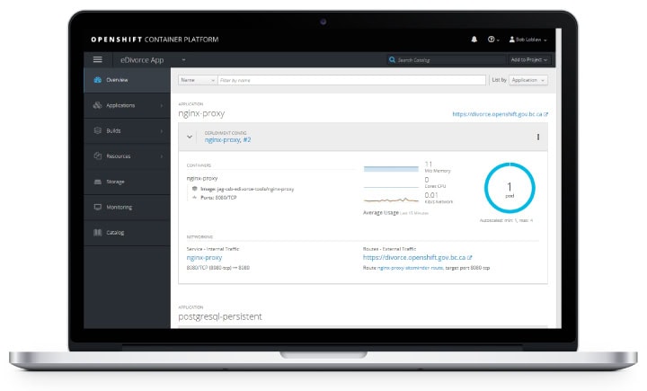Open the nginx-proxy service link

click(204, 257)
